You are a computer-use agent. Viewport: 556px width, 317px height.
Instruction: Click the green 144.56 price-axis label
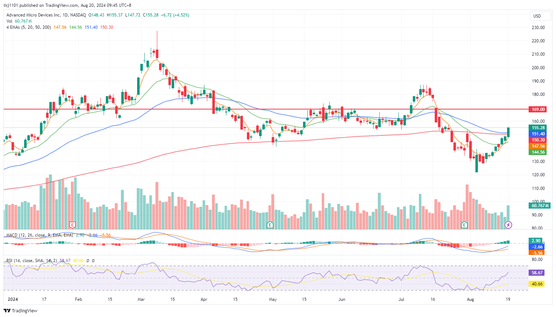click(x=538, y=152)
